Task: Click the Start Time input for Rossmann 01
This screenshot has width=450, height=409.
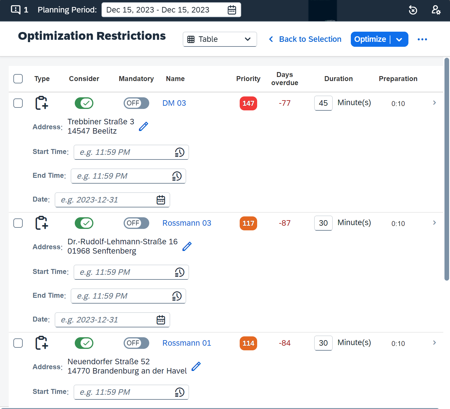Action: coord(131,392)
